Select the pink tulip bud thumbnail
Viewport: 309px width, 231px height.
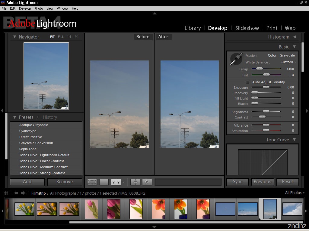point(91,209)
